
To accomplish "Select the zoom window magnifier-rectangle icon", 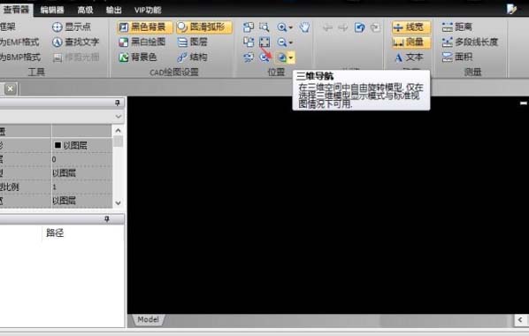I will [264, 27].
